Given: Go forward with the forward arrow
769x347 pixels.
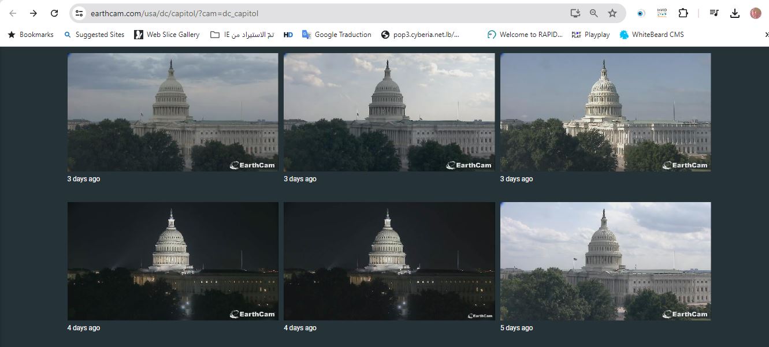Looking at the screenshot, I should [x=34, y=13].
